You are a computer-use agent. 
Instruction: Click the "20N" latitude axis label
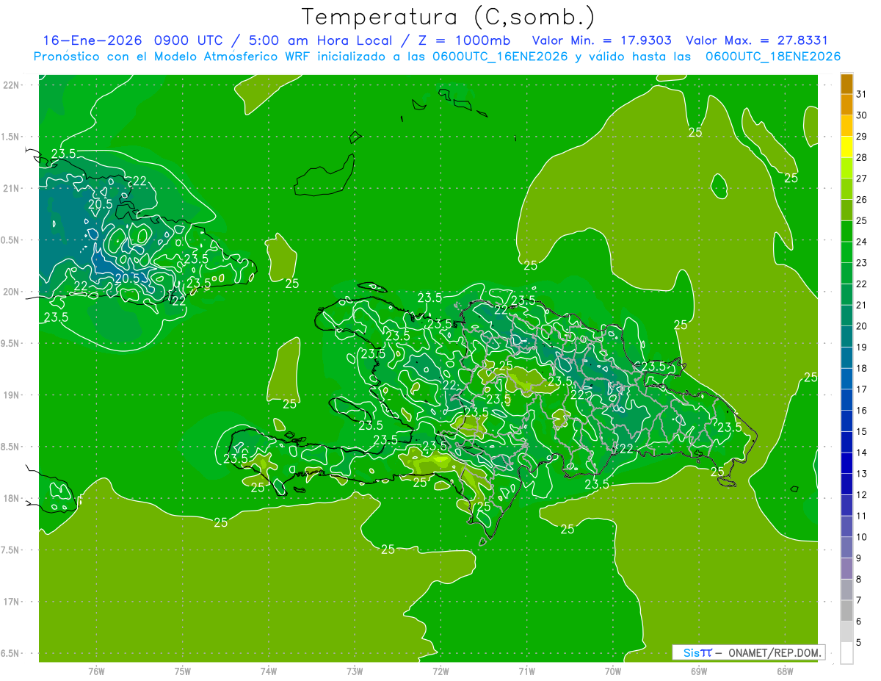point(11,292)
